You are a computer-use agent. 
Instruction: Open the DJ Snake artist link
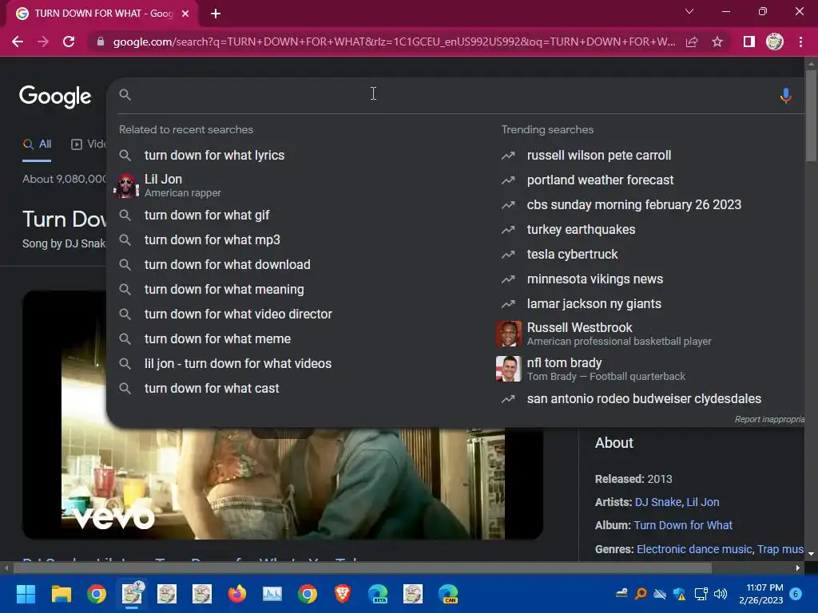coord(658,502)
